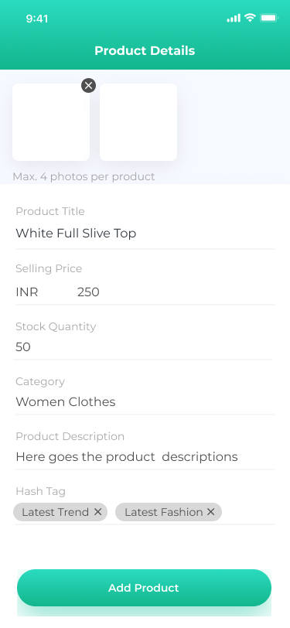Viewport: 290px width, 628px height.
Task: Select the first product photo thumbnail
Action: [x=51, y=122]
